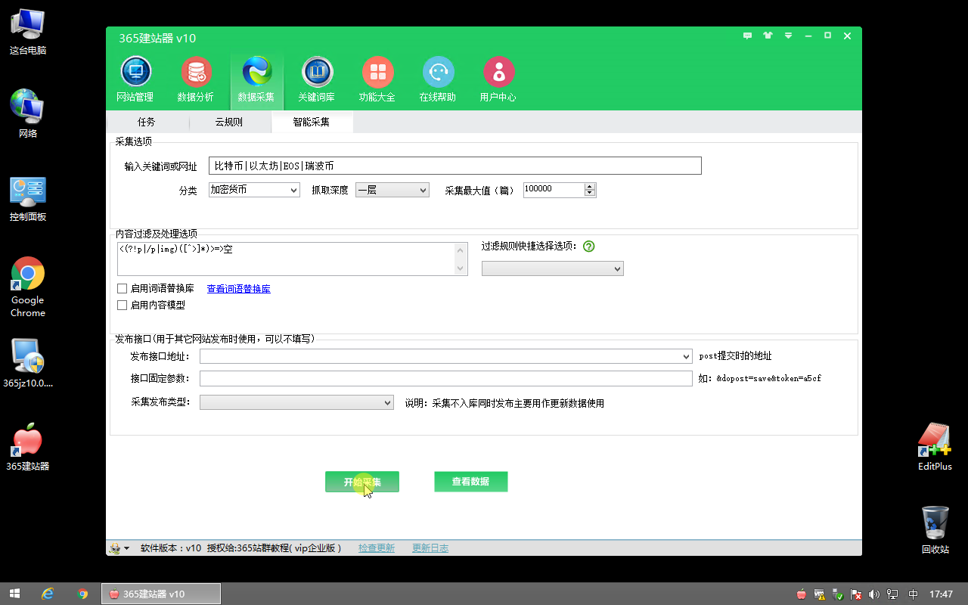Click the 接口固定参数 input field
Screen dimensions: 968x605
point(446,378)
